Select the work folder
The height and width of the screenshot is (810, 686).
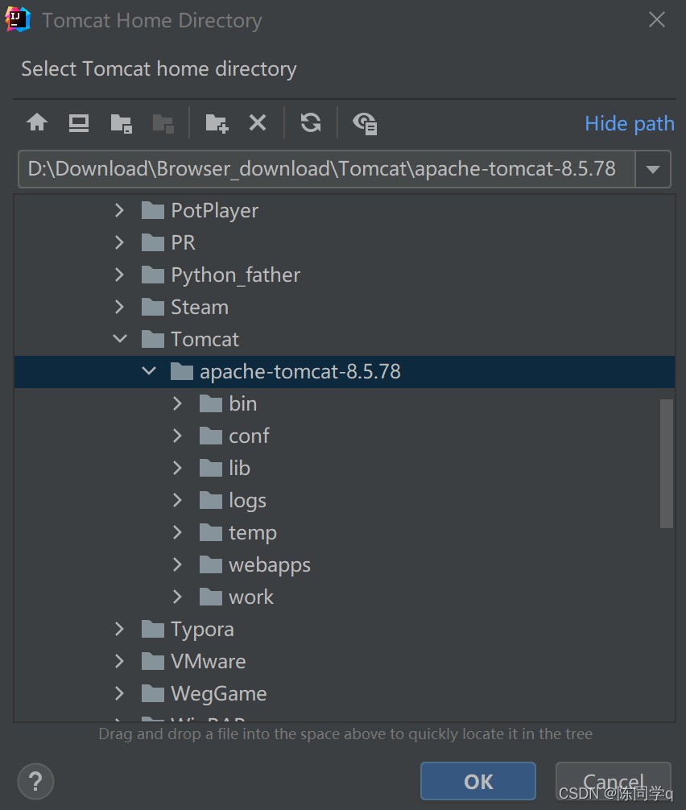(237, 597)
